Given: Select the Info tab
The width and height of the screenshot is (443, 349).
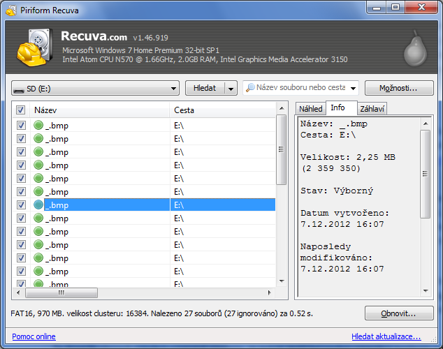Looking at the screenshot, I should [341, 107].
